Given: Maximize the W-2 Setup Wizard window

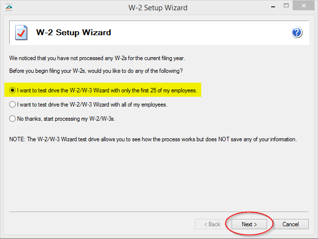Looking at the screenshot, I should tap(286, 6).
